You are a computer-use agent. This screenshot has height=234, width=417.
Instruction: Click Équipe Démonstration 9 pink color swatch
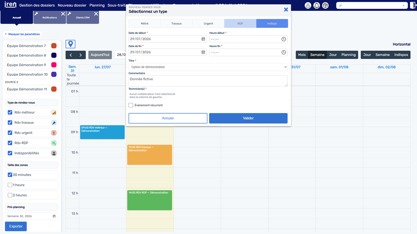(54, 65)
